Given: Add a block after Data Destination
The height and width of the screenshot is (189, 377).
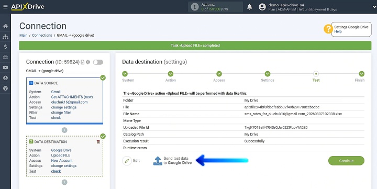Looking at the screenshot, I should [x=64, y=182].
